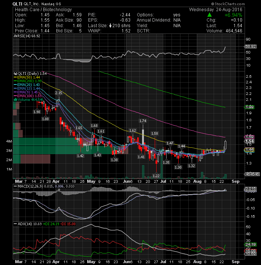261x265 pixels.
Task: Click the 0.015 MACD axis tag
Action: [x=251, y=189]
